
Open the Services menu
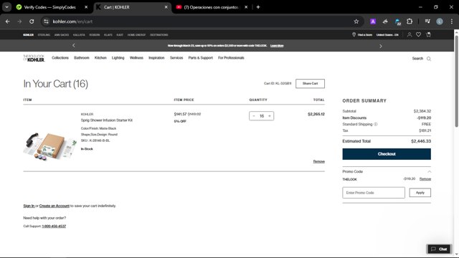pyautogui.click(x=176, y=58)
